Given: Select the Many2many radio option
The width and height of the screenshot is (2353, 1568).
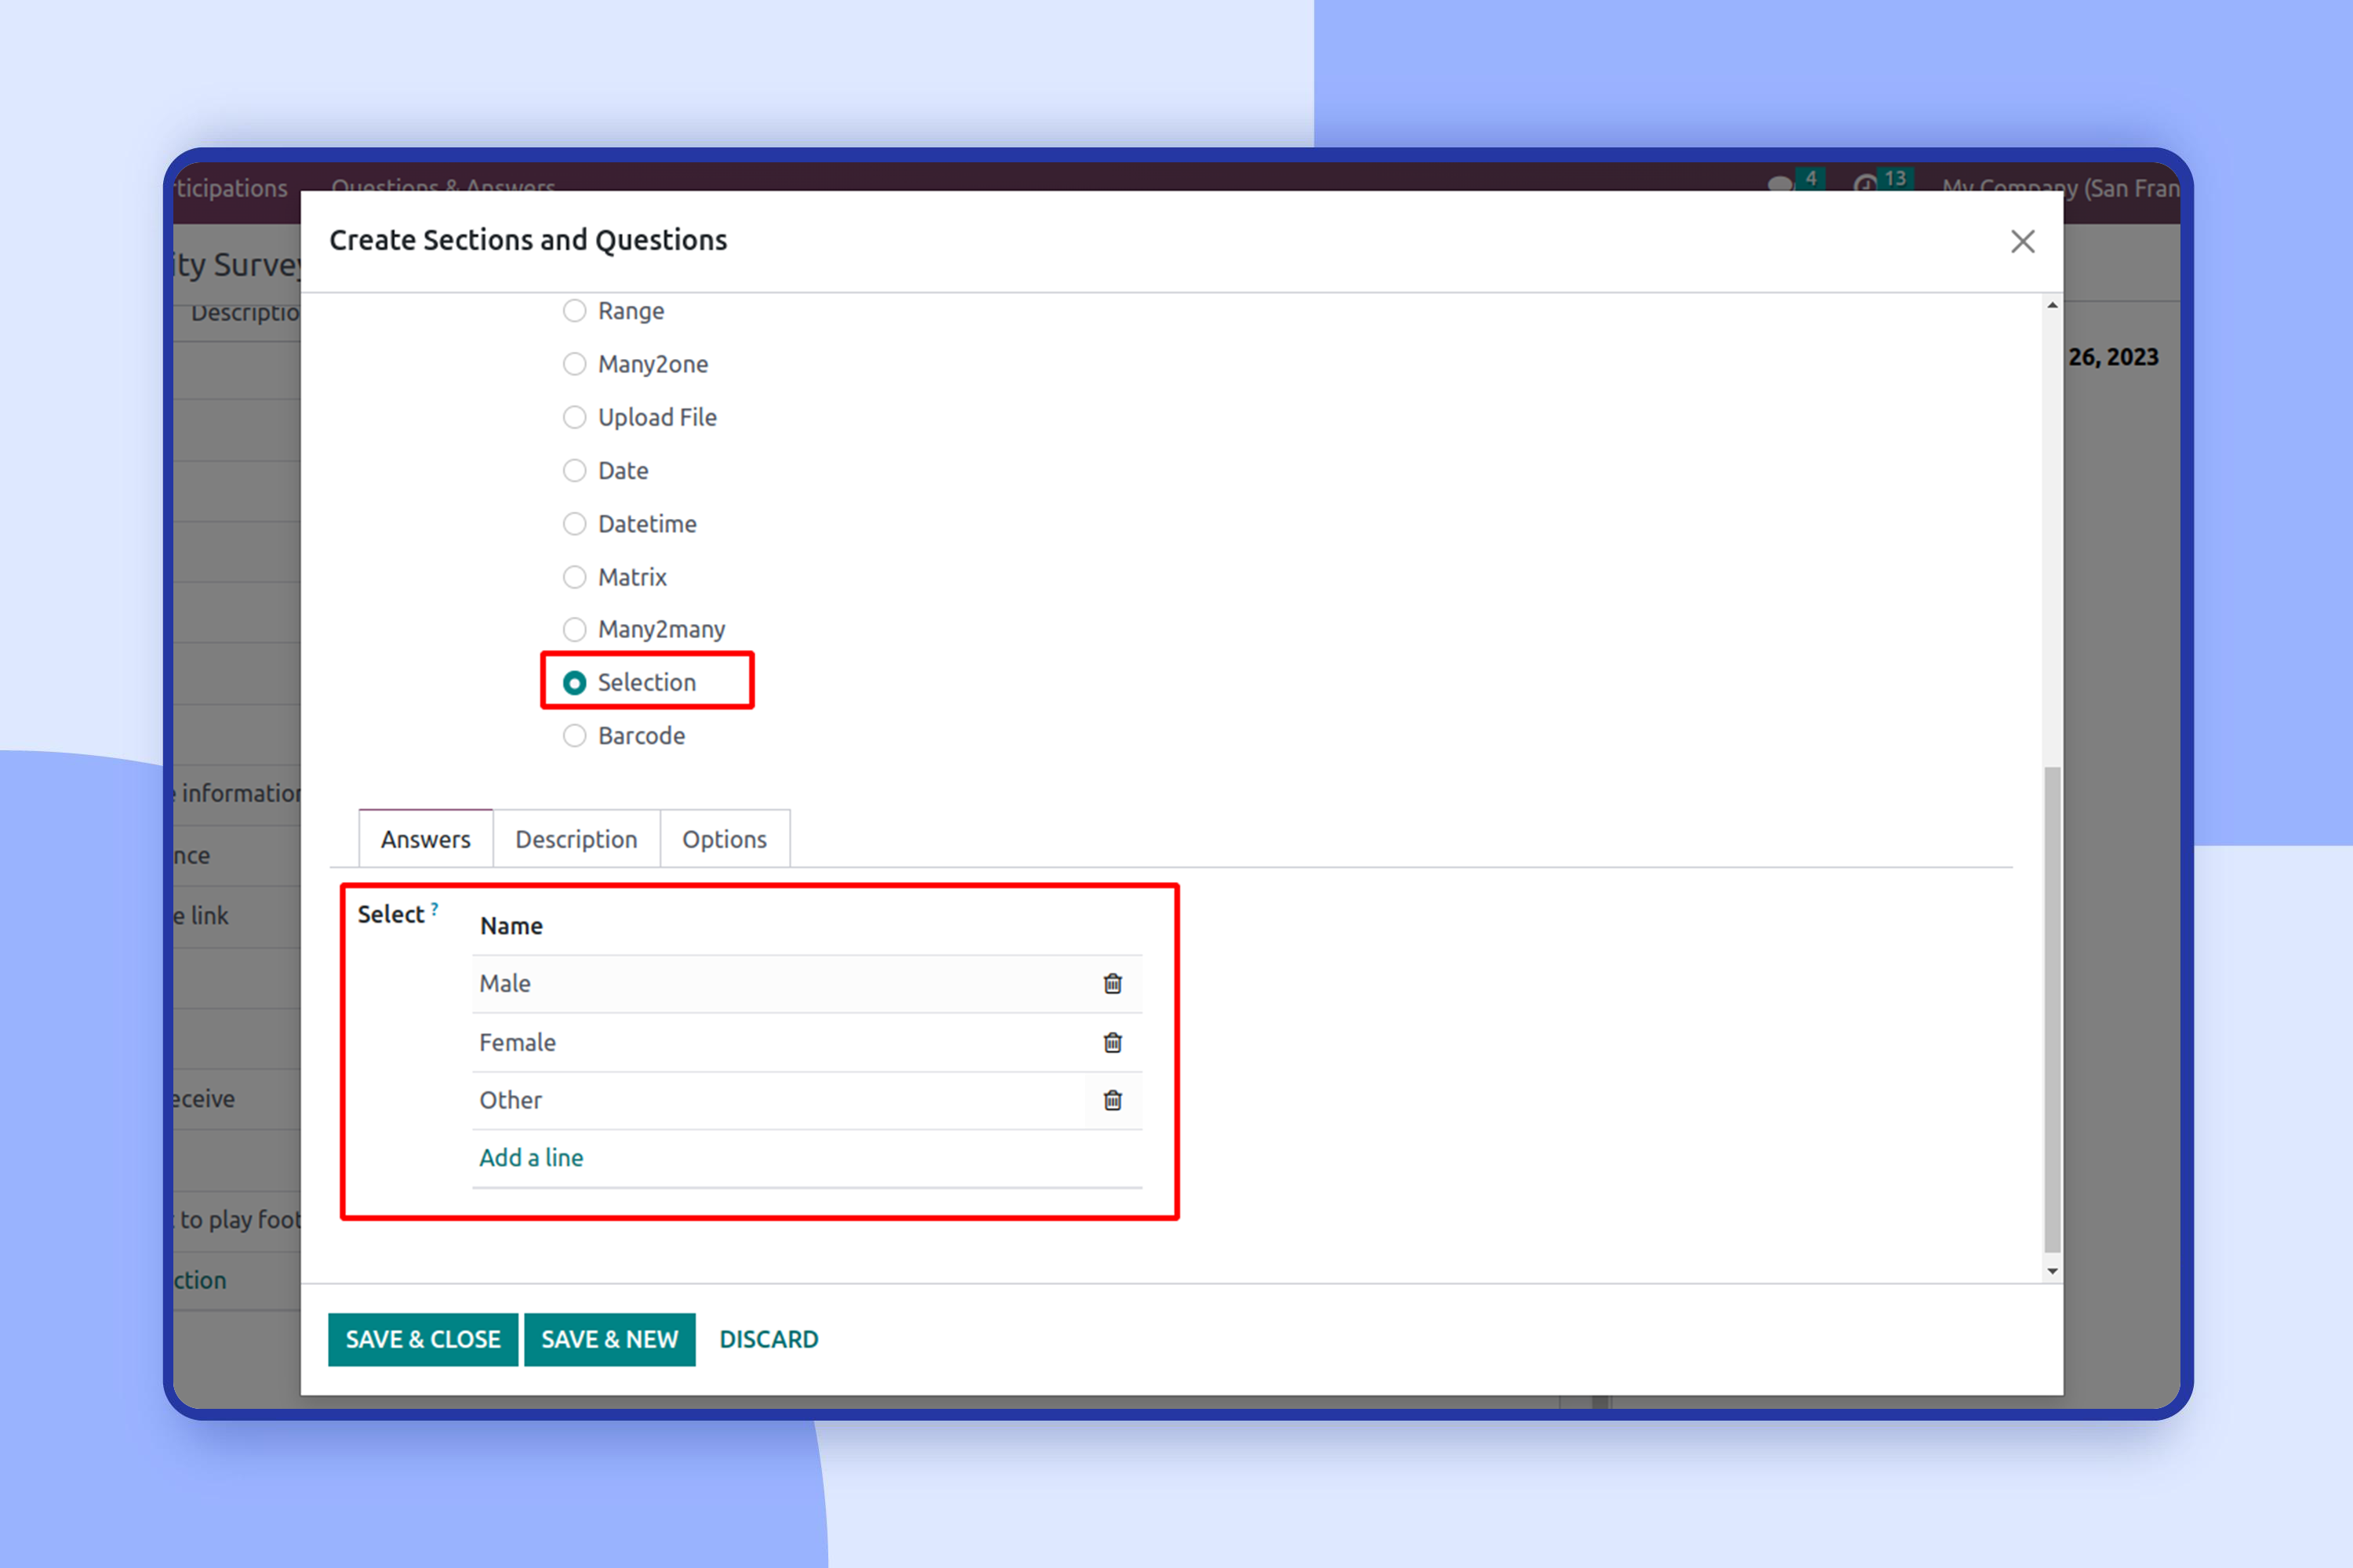Looking at the screenshot, I should (x=574, y=629).
